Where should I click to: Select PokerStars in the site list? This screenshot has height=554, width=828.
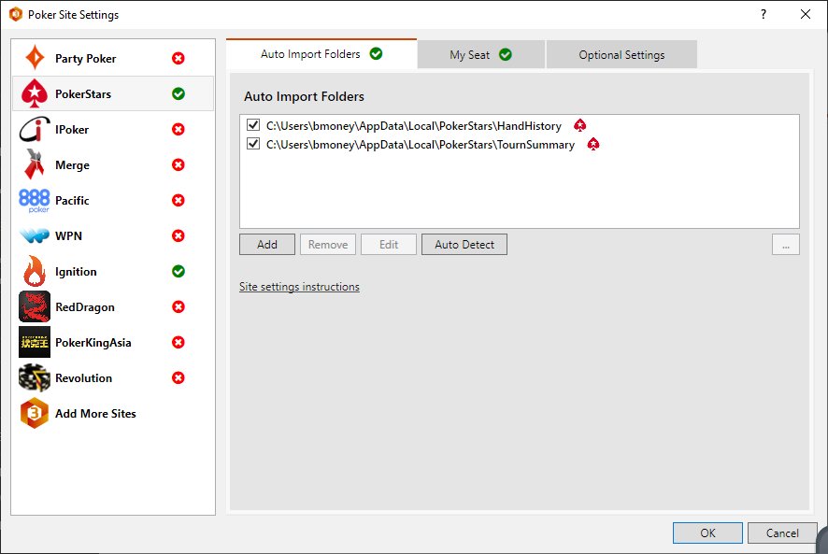[x=112, y=93]
